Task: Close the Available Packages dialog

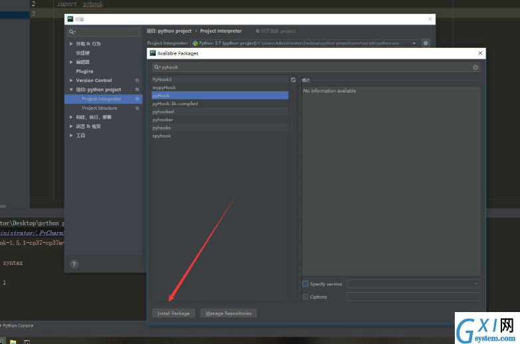Action: tap(480, 53)
